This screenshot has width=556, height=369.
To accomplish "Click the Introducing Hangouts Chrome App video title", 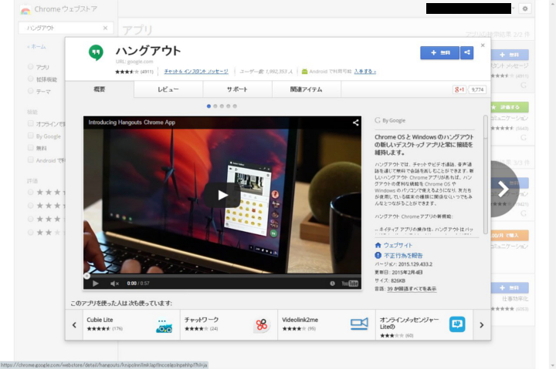I will pos(131,122).
